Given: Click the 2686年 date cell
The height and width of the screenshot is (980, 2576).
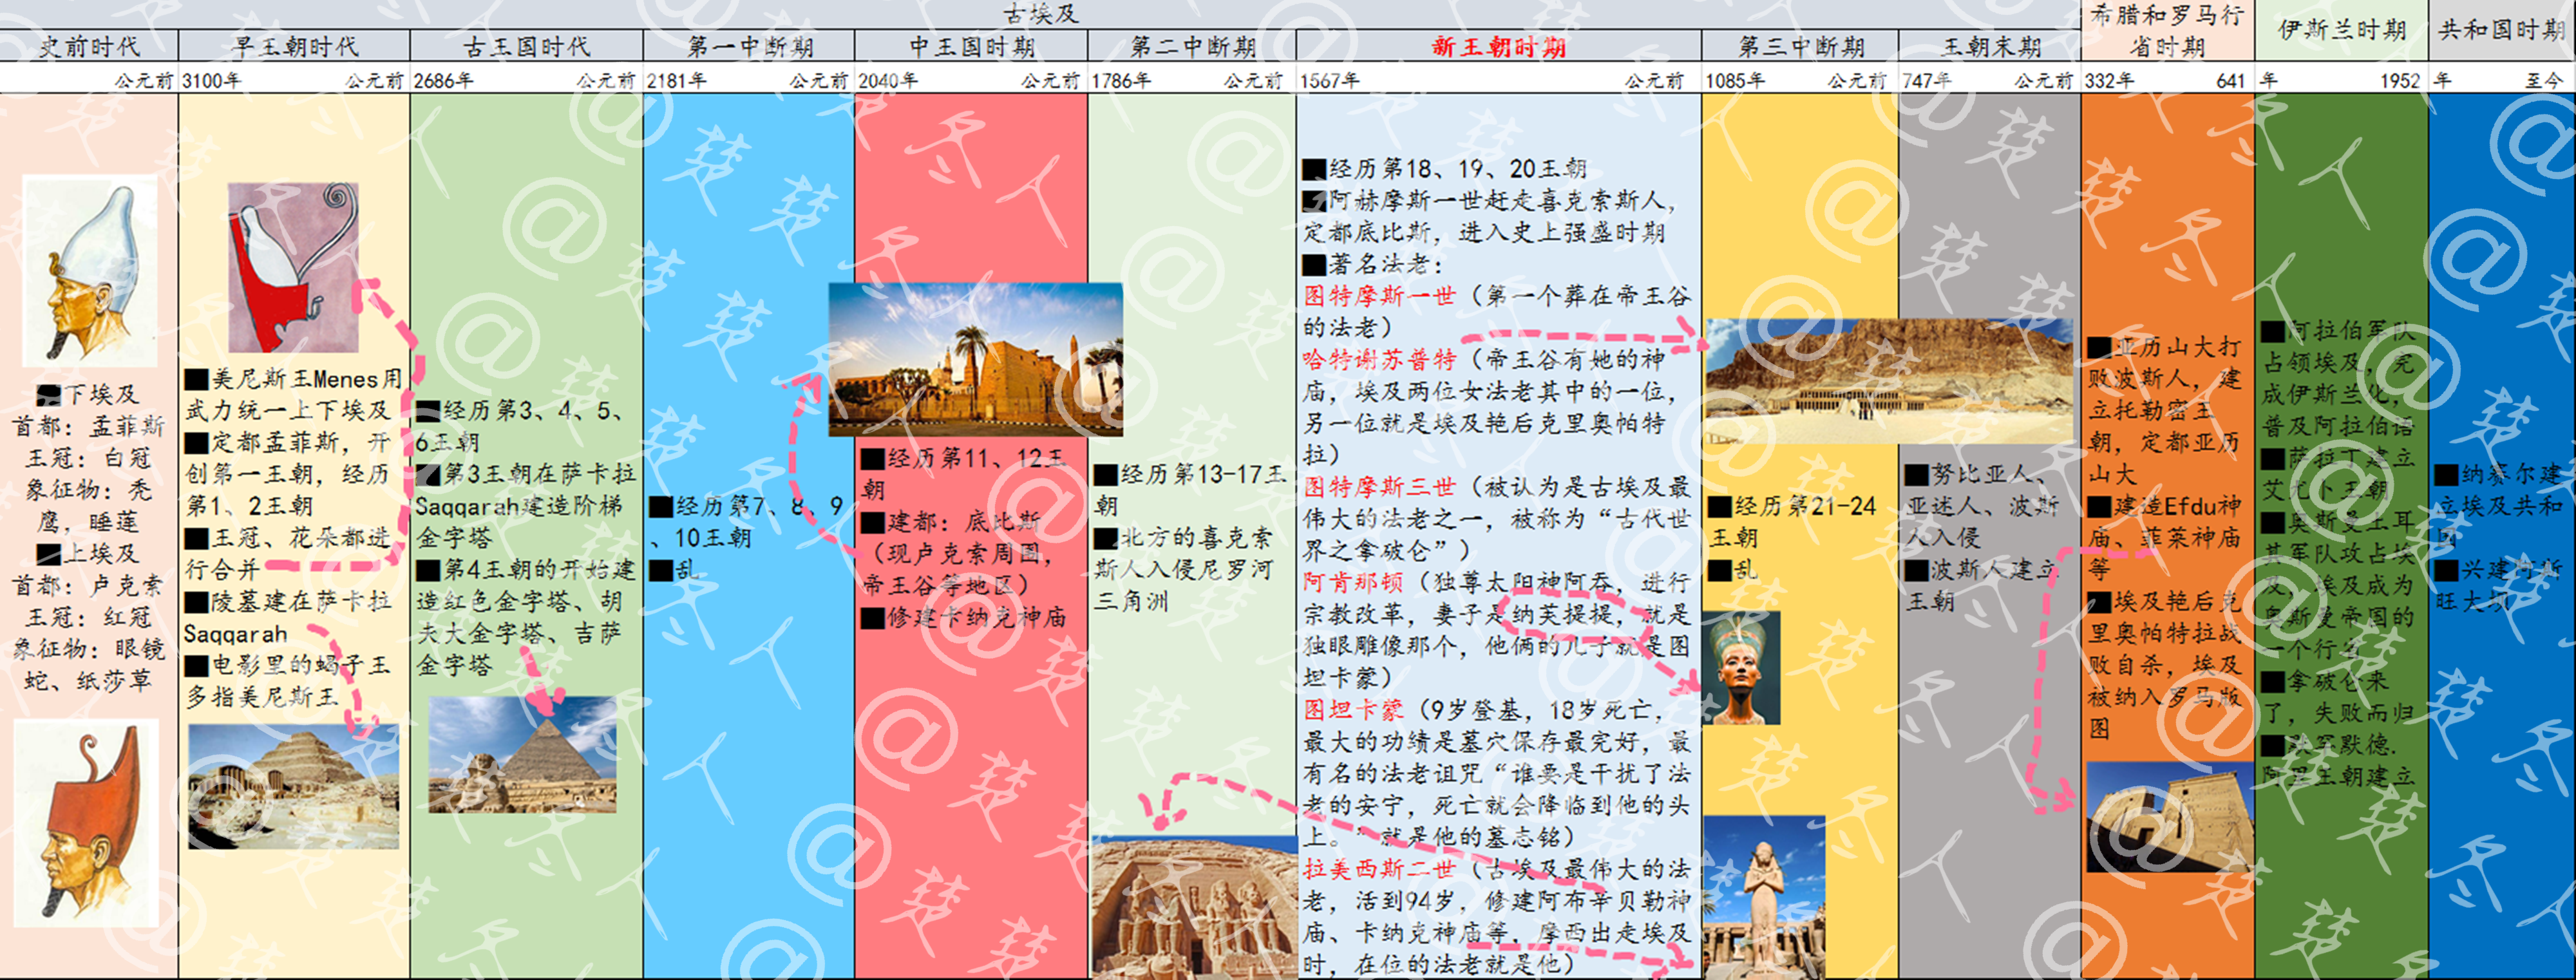Looking at the screenshot, I should [445, 80].
